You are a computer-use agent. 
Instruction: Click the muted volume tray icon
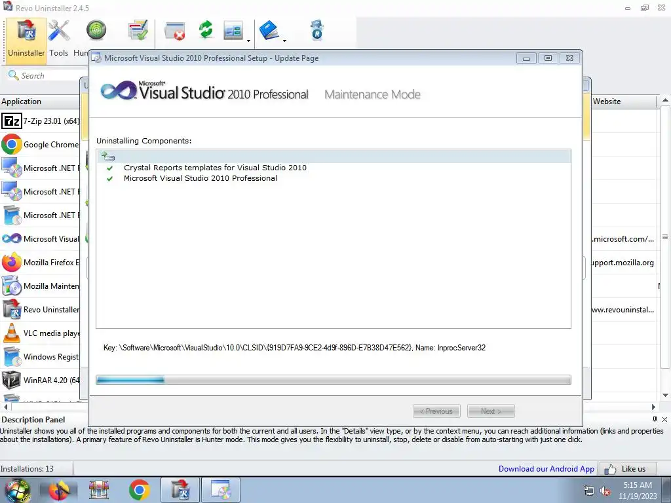tap(605, 491)
